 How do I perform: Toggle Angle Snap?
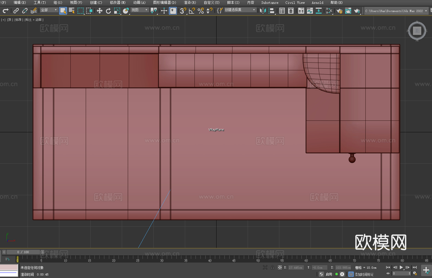(192, 11)
